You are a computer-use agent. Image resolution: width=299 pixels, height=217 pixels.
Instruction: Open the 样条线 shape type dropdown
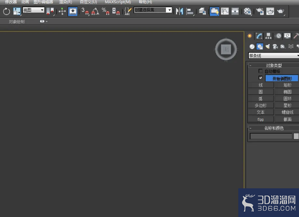point(274,55)
